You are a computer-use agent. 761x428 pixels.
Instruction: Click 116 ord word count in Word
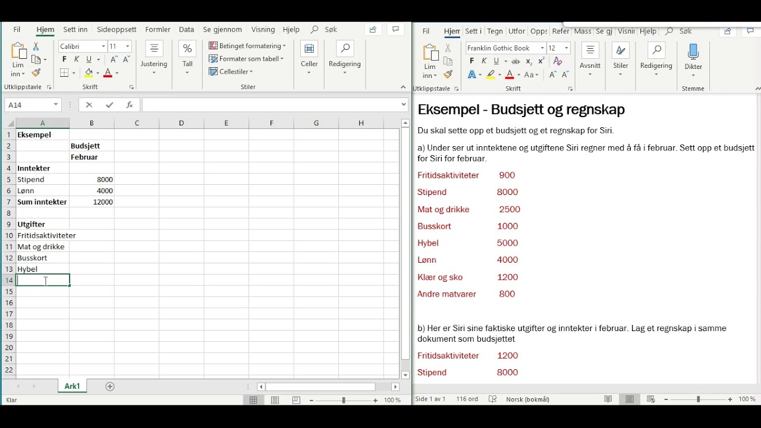(467, 399)
